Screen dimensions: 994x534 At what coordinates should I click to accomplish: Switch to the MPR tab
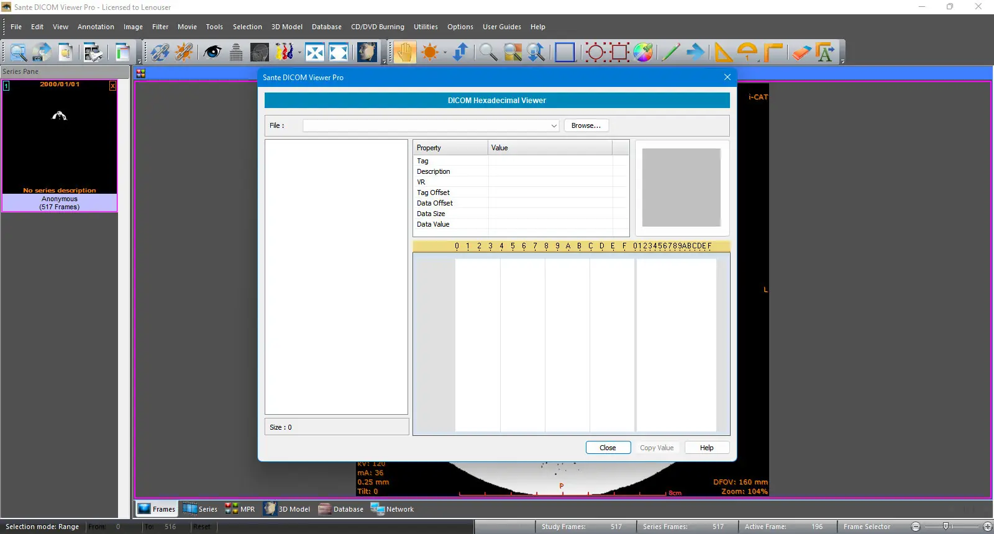(240, 509)
